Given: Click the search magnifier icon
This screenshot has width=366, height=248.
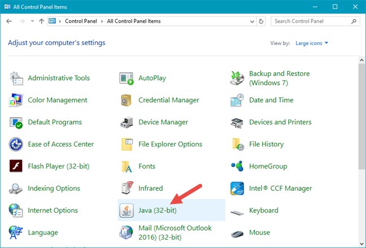Looking at the screenshot, I should (354, 21).
